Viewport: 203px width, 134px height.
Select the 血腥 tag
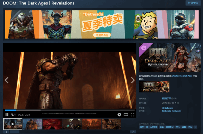[184, 127]
